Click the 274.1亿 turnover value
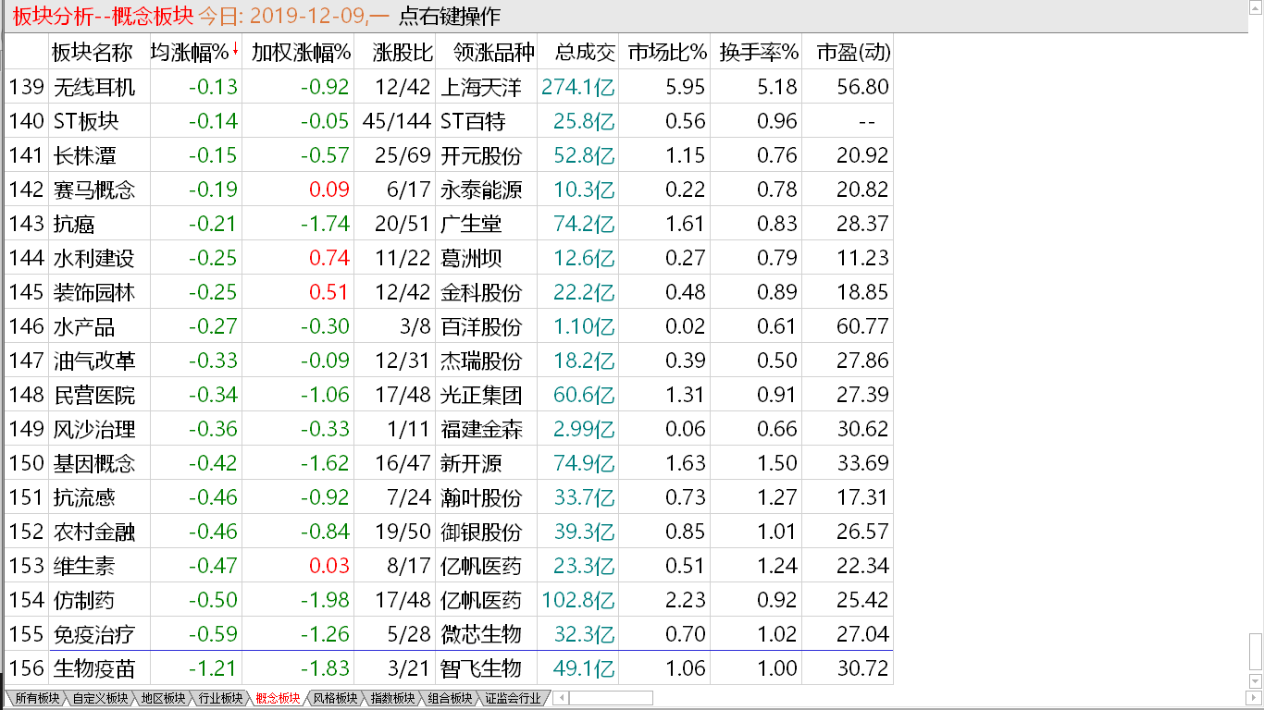Viewport: 1264px width, 710px height. 578,87
